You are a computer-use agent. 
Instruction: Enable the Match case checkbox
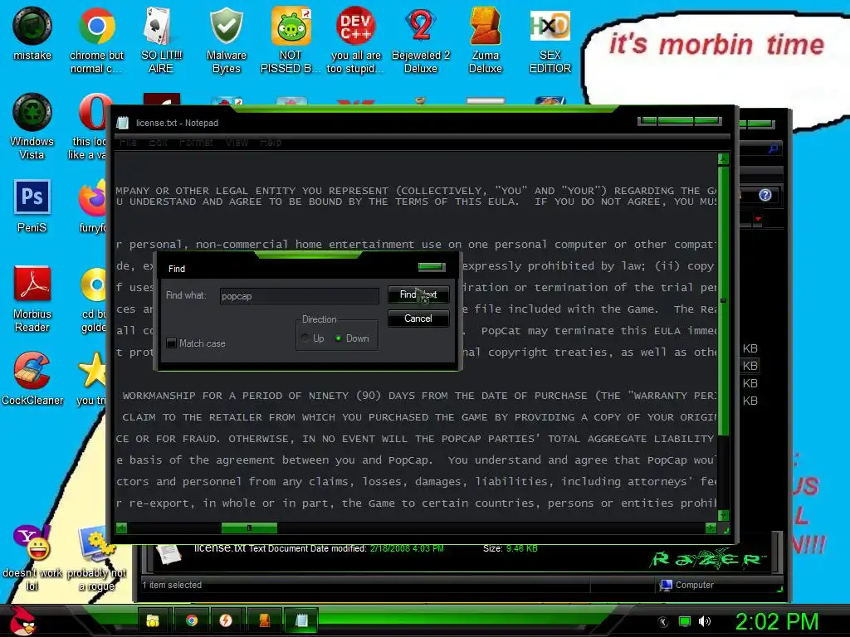pyautogui.click(x=171, y=343)
